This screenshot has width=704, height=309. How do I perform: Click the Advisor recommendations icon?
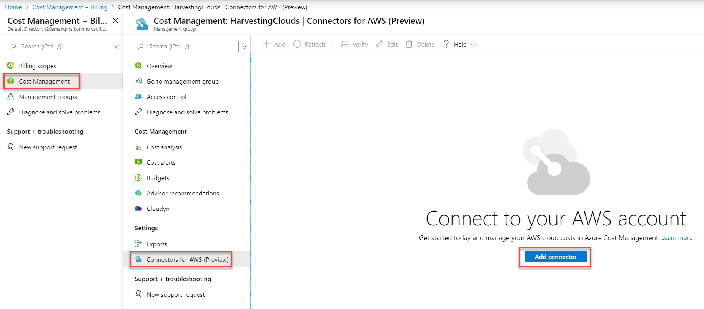pyautogui.click(x=138, y=193)
